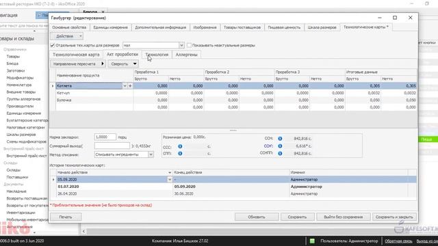Open the Пищевая ценность tab
Screen dimensions: 438x246
tap(284, 27)
